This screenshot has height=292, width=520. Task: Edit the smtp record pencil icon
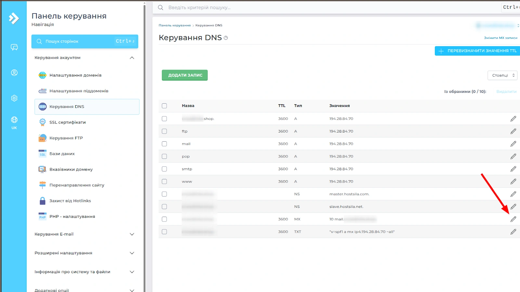coord(513,169)
